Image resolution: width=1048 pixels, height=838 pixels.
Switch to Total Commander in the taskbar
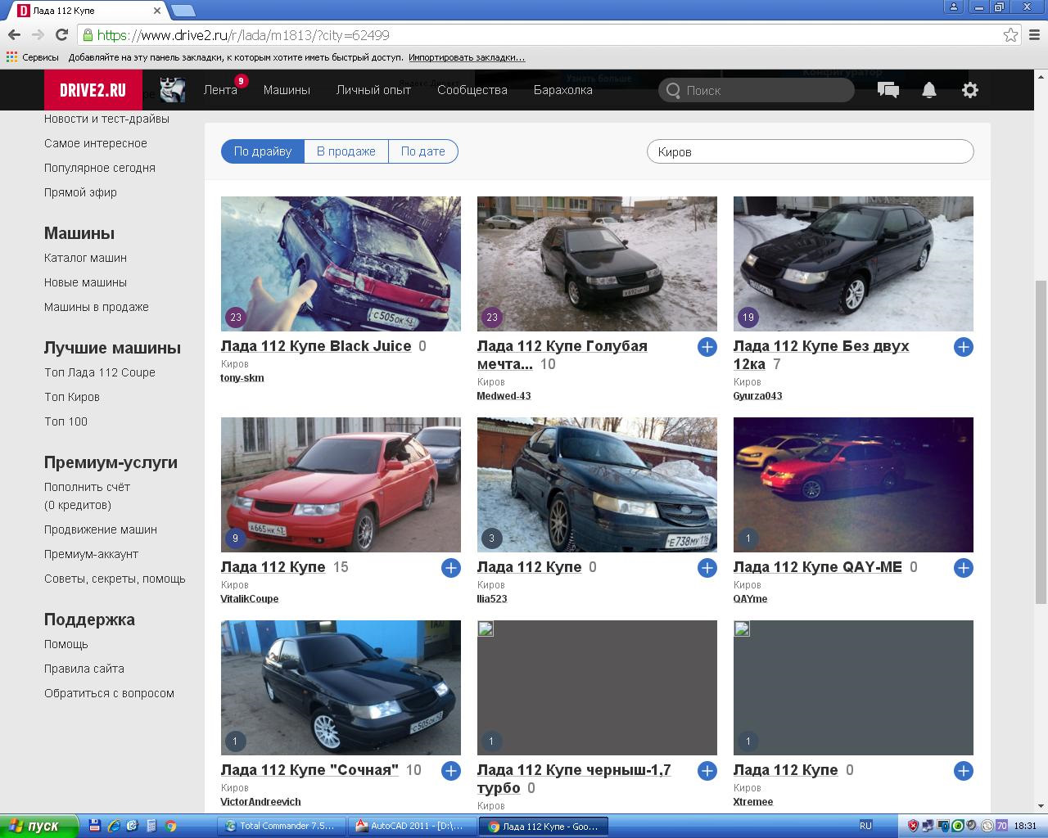[281, 826]
